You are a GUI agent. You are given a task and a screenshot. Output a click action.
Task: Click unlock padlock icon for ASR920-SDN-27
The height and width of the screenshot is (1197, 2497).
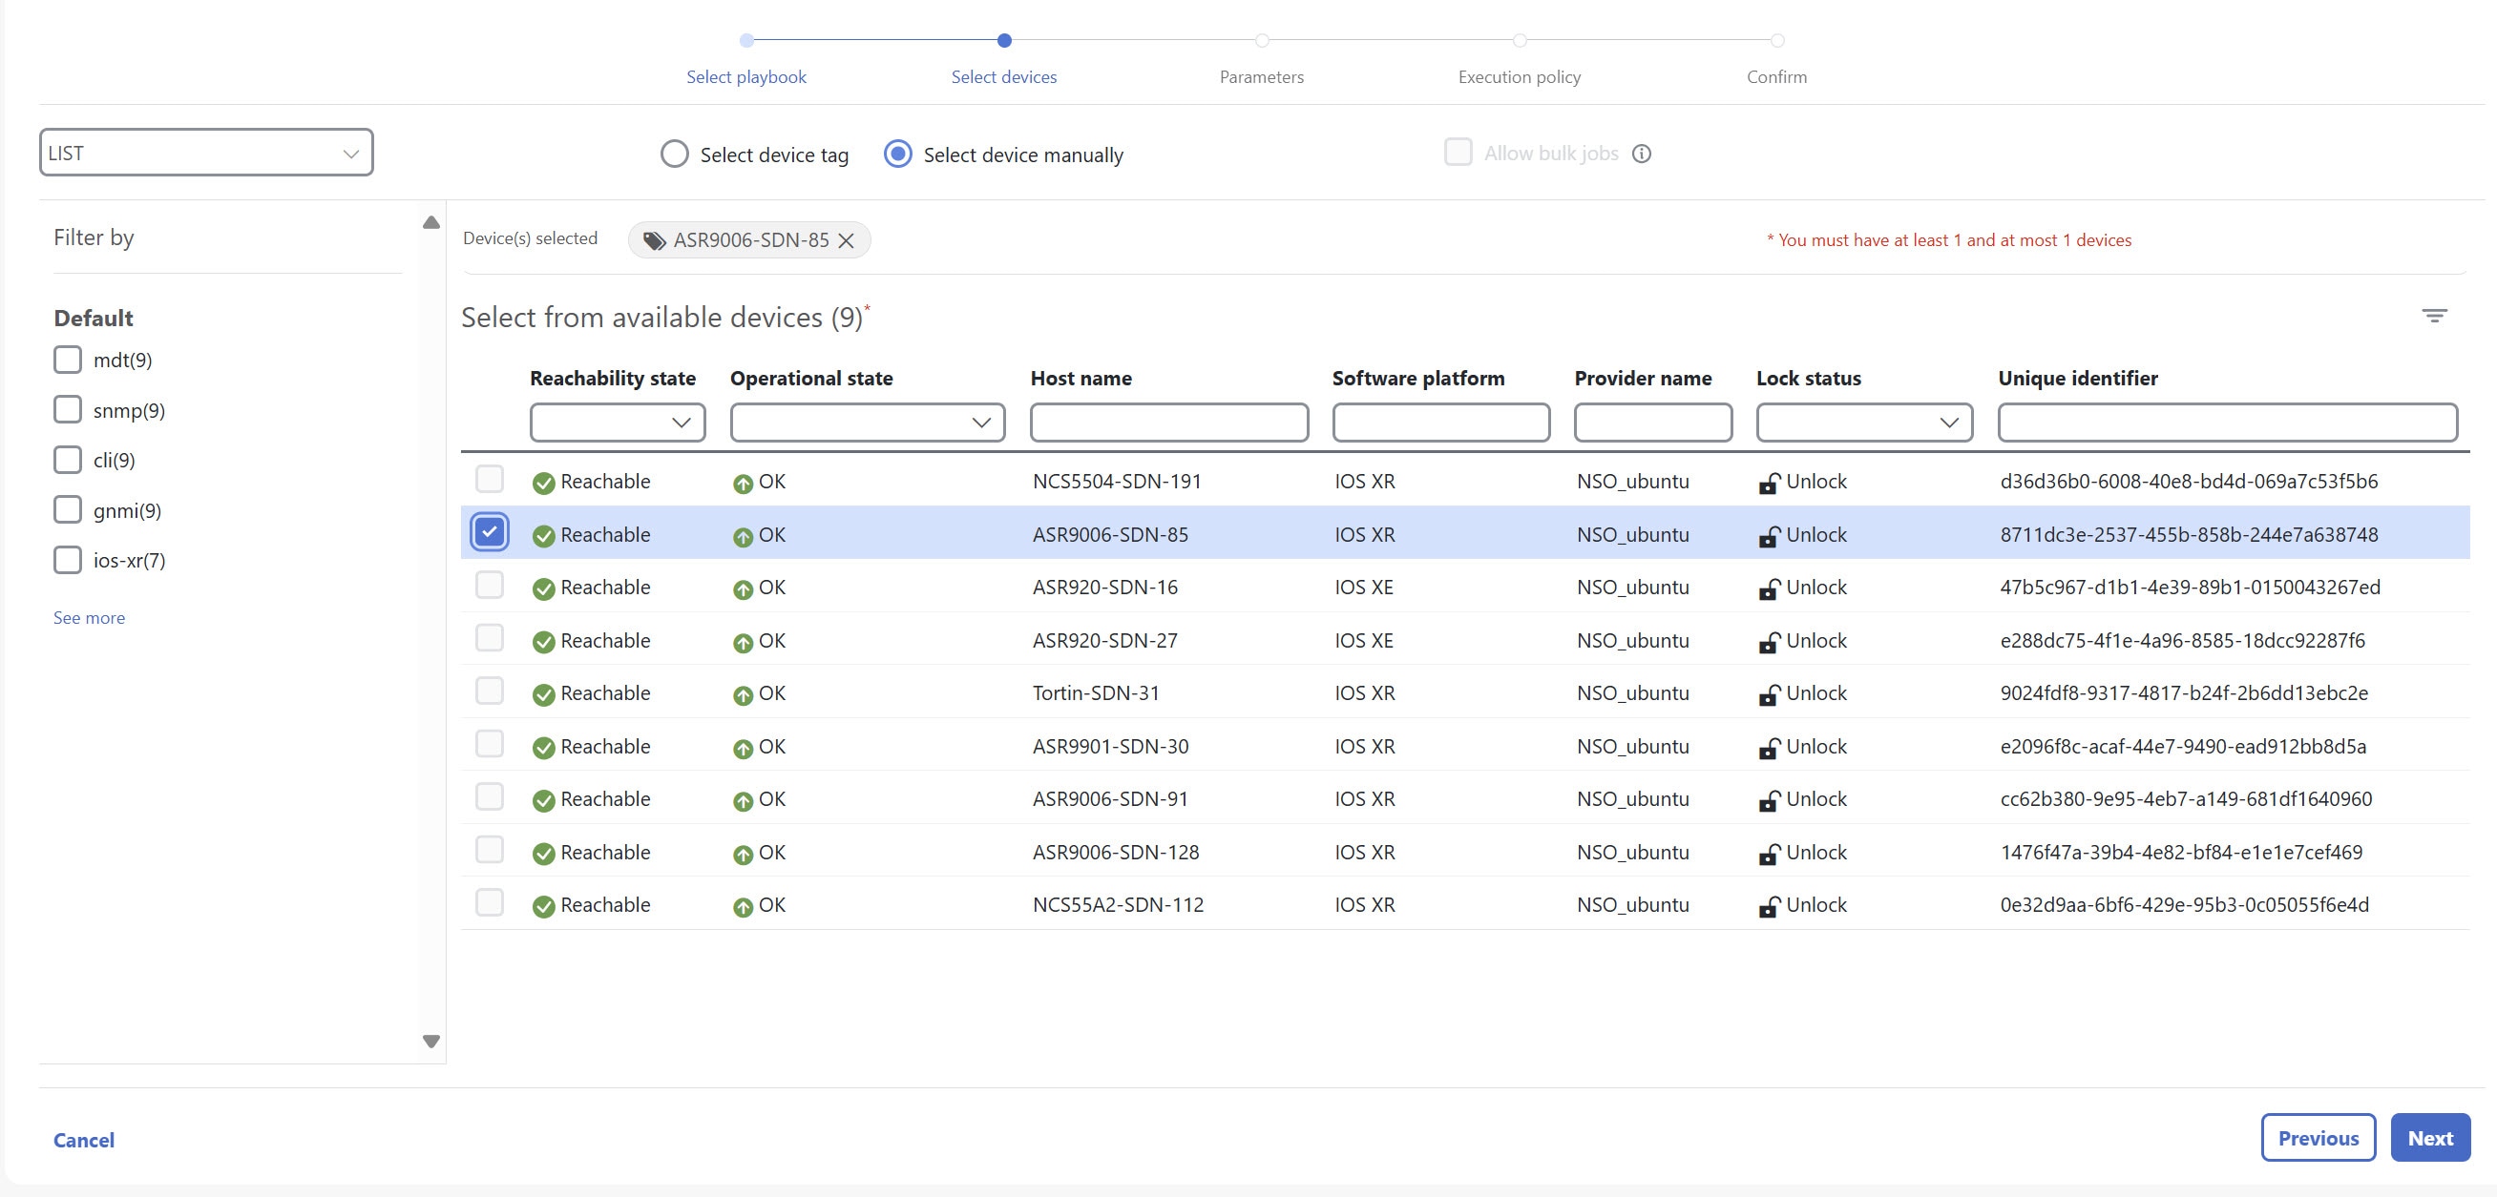[x=1769, y=642]
